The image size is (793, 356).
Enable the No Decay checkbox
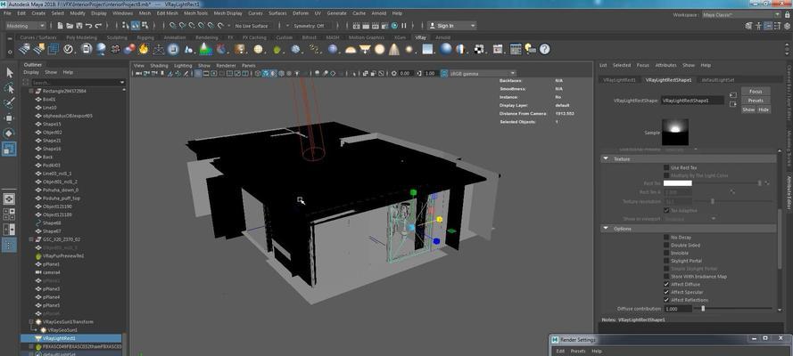click(x=666, y=237)
